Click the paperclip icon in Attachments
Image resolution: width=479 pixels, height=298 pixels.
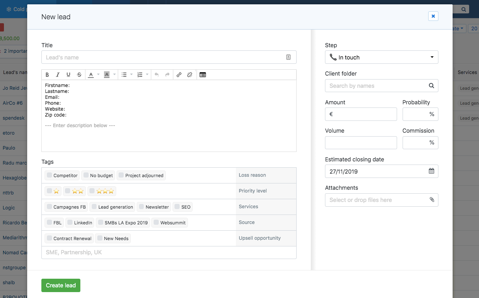[x=432, y=200]
